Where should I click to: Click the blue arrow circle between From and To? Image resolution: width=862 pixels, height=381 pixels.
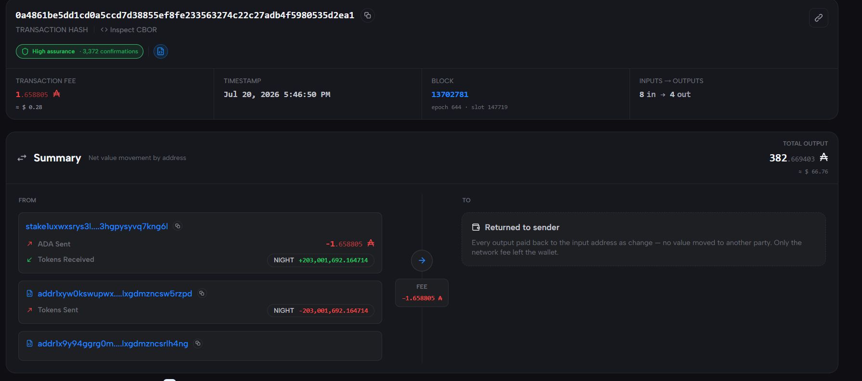(x=422, y=260)
